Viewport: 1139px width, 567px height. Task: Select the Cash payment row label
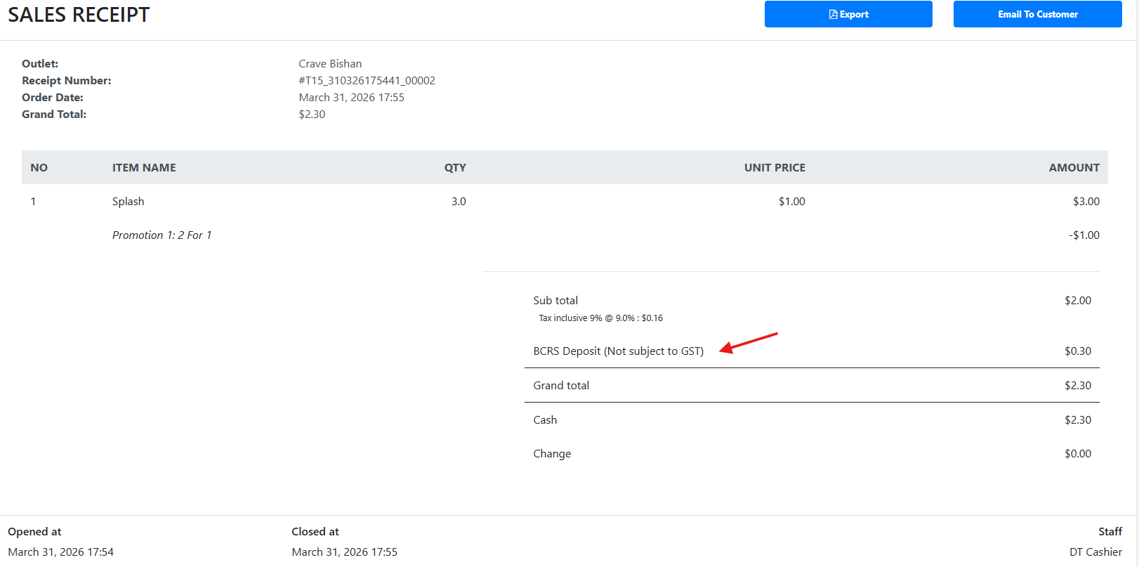point(545,420)
